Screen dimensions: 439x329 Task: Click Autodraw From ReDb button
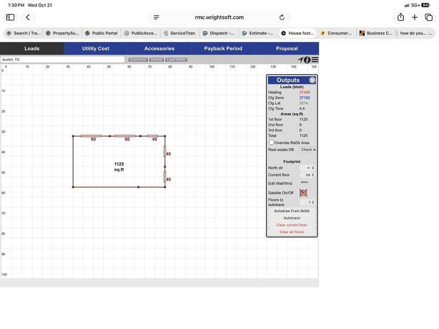292,211
